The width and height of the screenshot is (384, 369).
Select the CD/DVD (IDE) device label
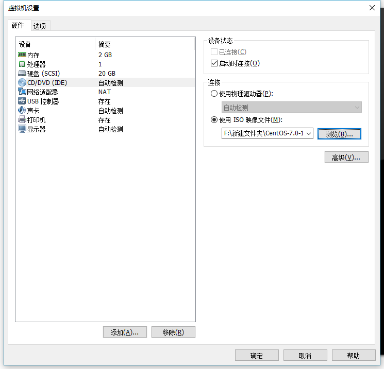click(x=47, y=83)
